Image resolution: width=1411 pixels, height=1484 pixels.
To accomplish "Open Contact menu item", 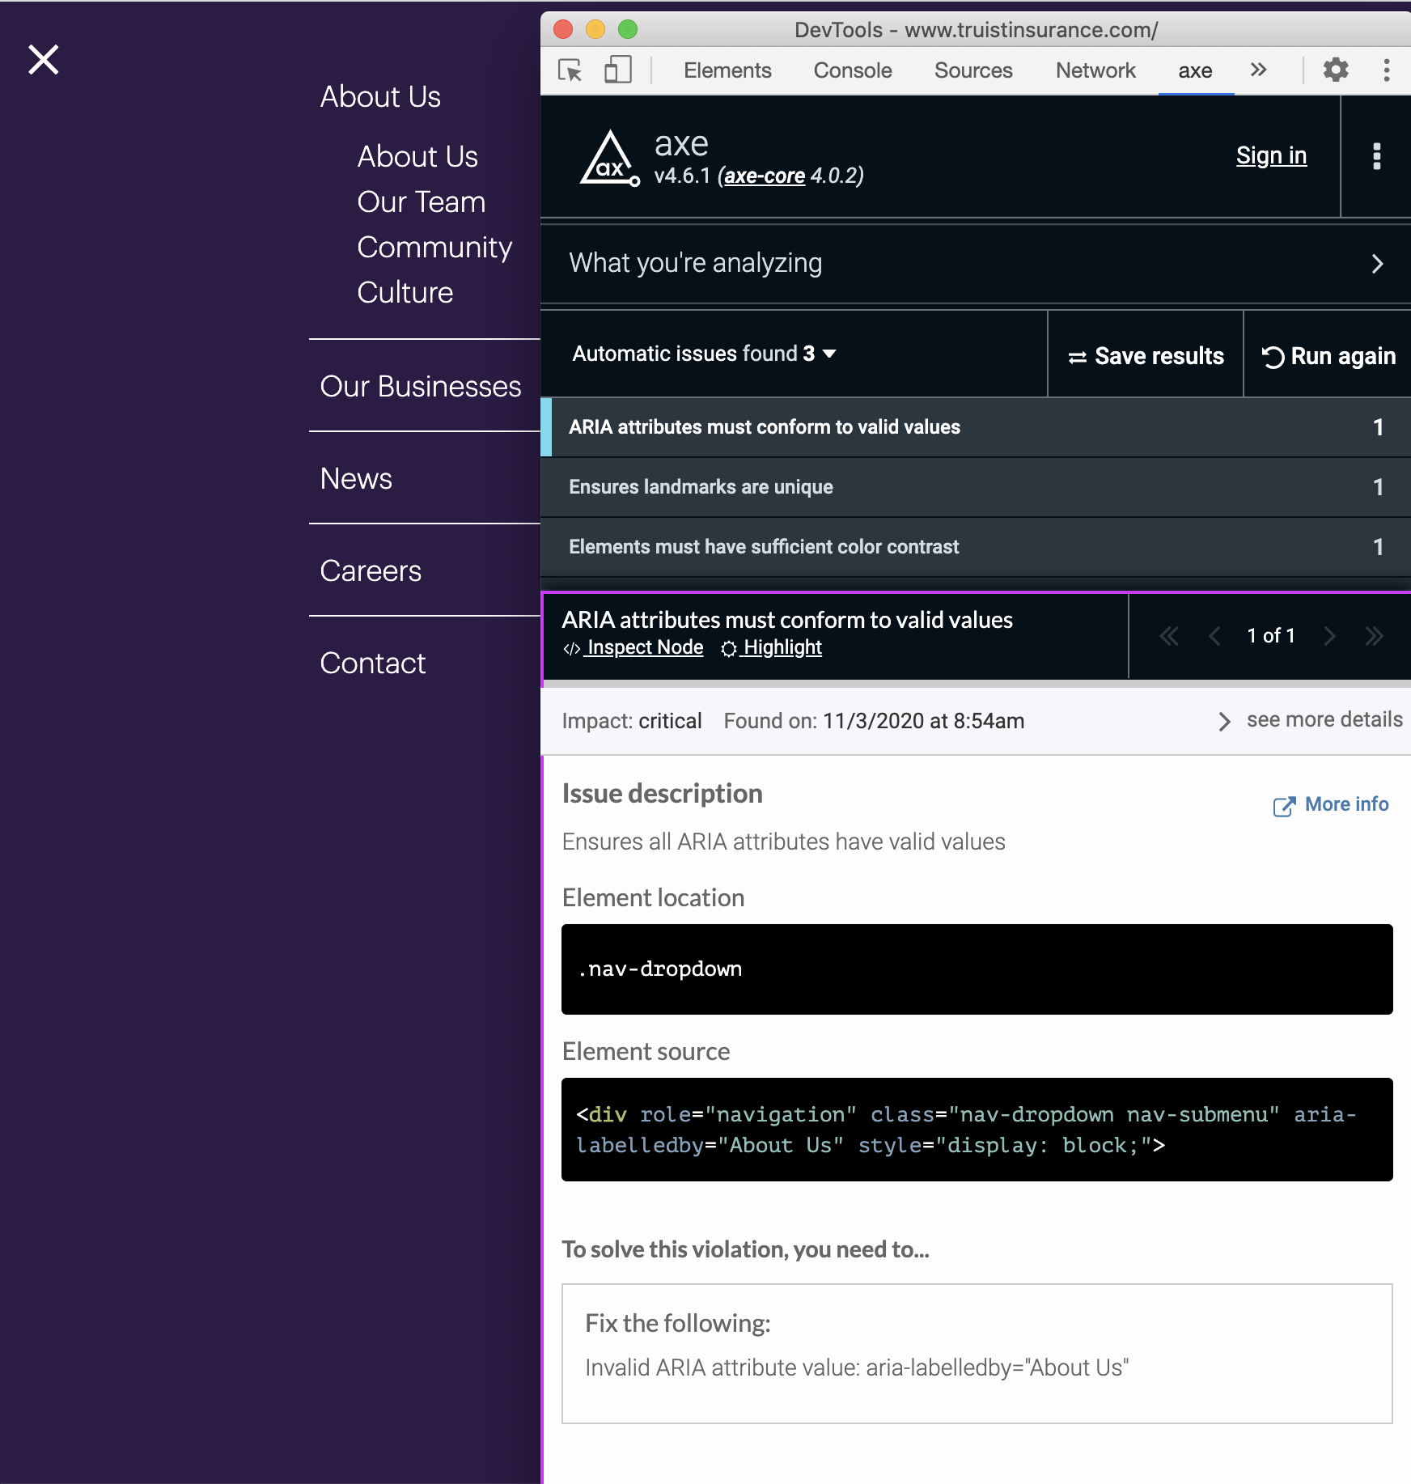I will click(372, 664).
